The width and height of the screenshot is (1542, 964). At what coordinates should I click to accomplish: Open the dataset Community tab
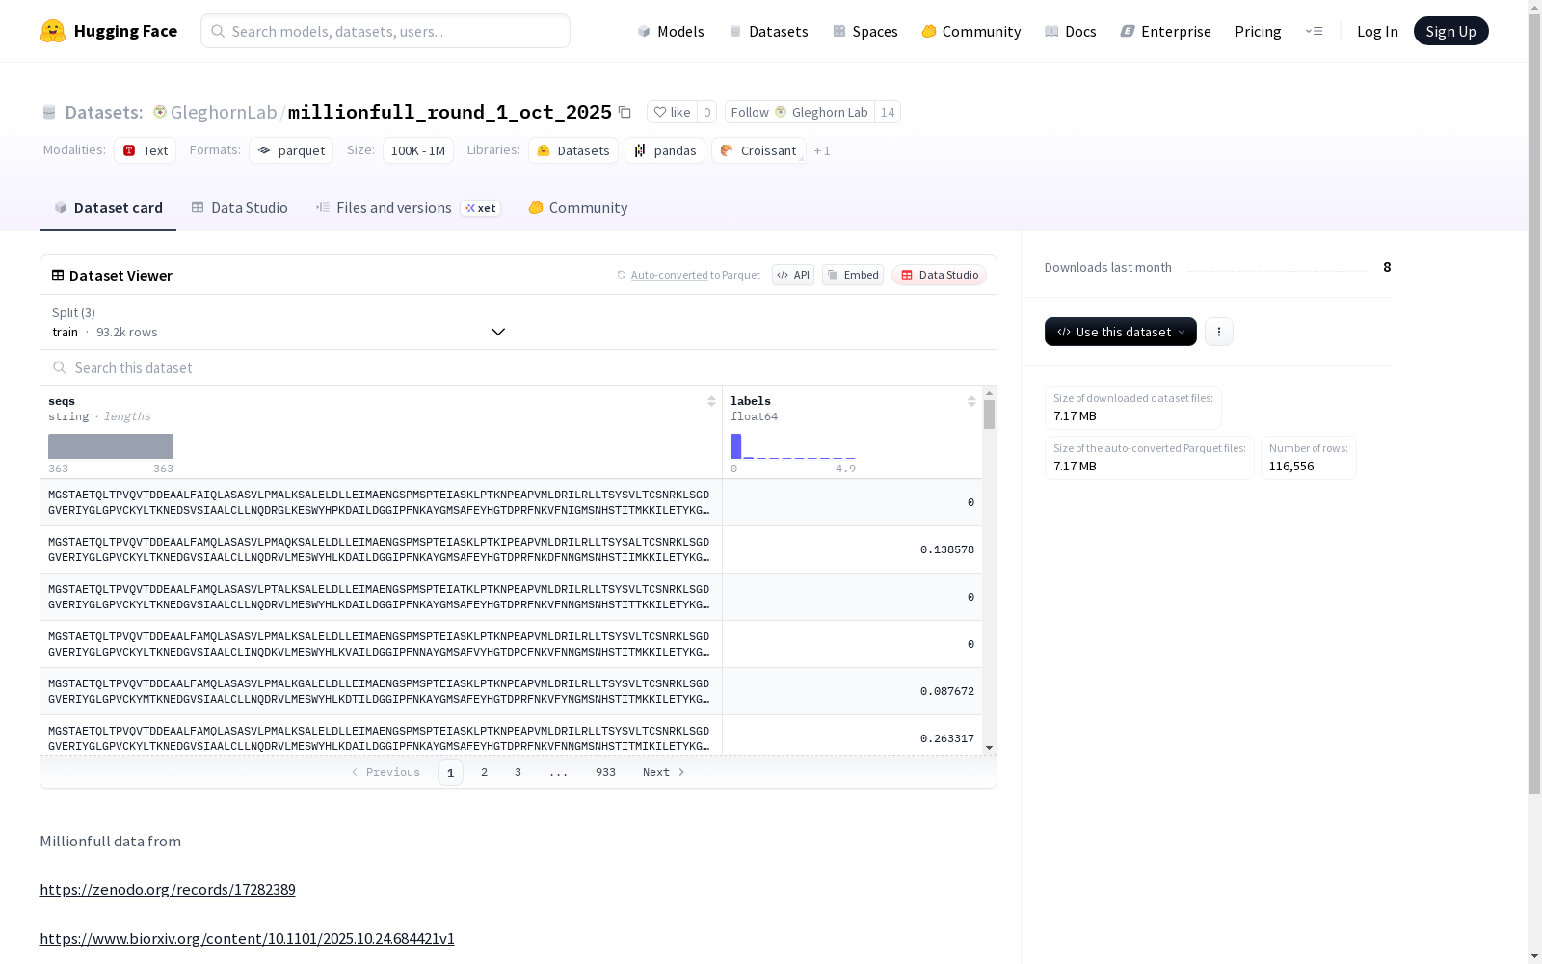[x=577, y=208]
